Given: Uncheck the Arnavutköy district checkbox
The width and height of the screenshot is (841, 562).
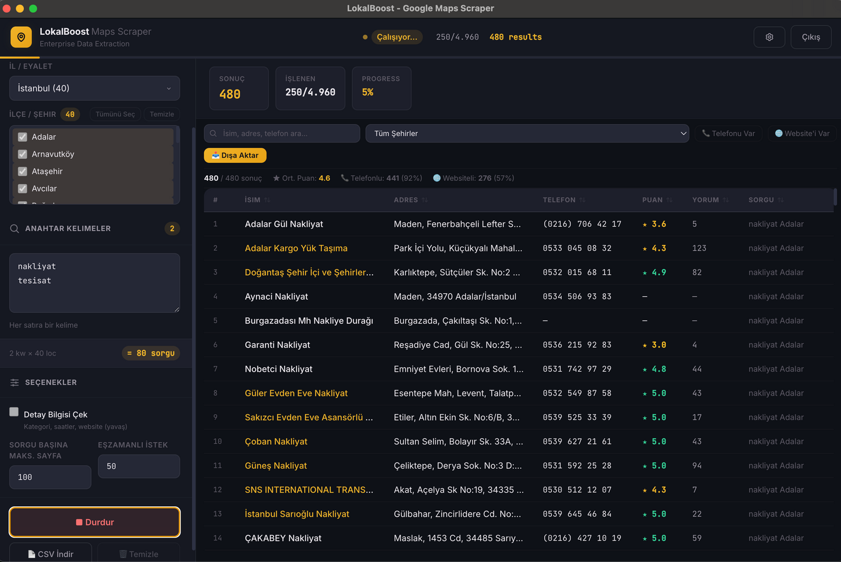Looking at the screenshot, I should [23, 154].
